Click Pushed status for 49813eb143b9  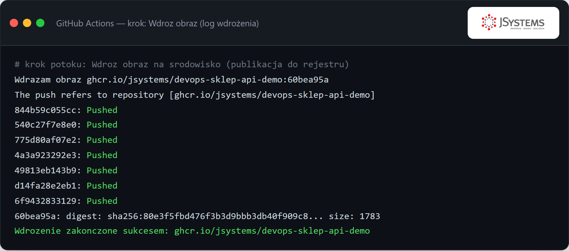pyautogui.click(x=102, y=171)
